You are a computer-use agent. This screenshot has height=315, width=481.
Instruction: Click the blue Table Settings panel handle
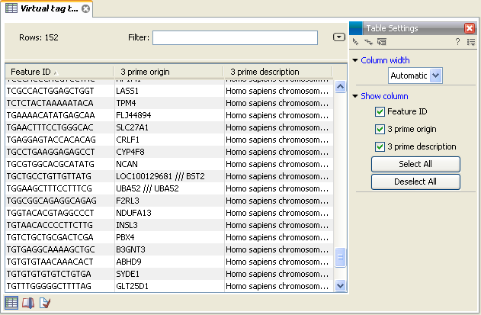[356, 28]
